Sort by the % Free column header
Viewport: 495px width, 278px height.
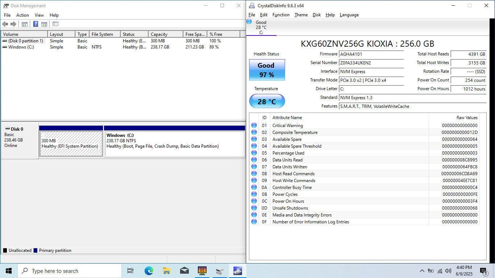click(x=224, y=34)
